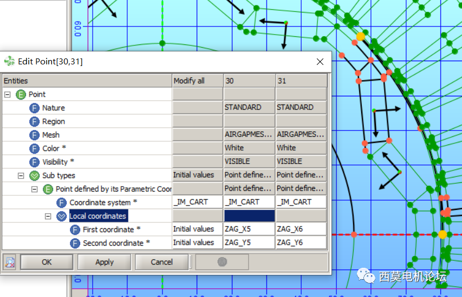Click the First coordinate field icon
The width and height of the screenshot is (462, 297).
coord(75,229)
